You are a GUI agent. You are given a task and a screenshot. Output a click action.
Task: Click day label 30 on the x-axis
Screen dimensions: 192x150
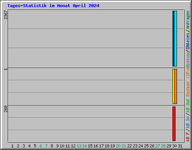coord(174,146)
